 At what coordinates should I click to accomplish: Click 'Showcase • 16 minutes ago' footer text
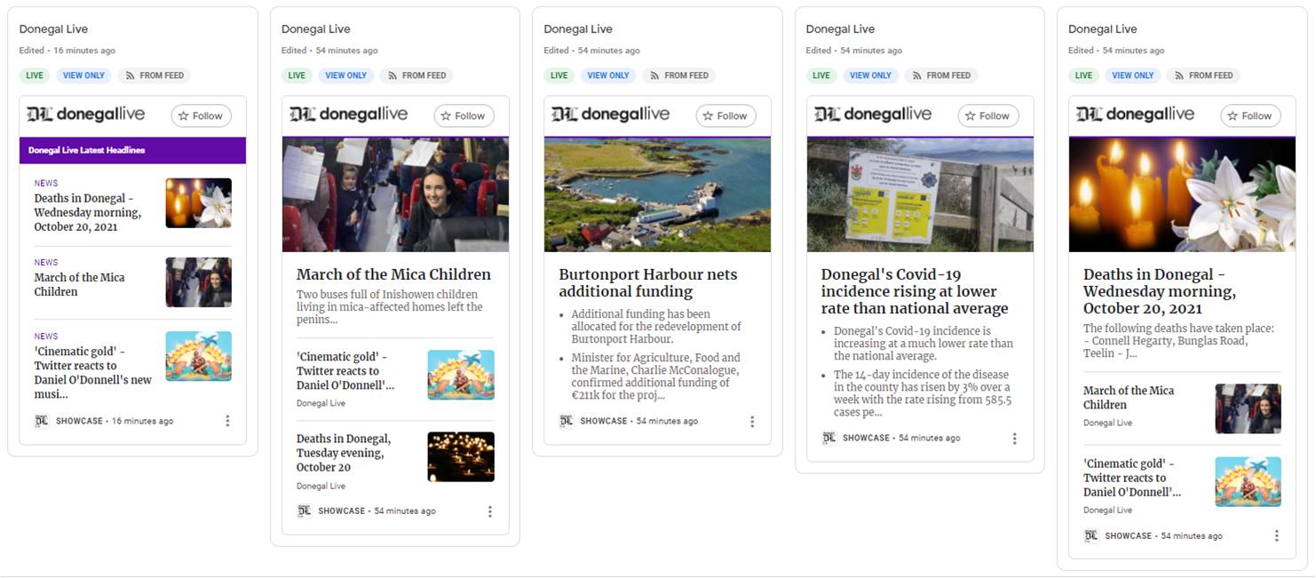point(115,421)
